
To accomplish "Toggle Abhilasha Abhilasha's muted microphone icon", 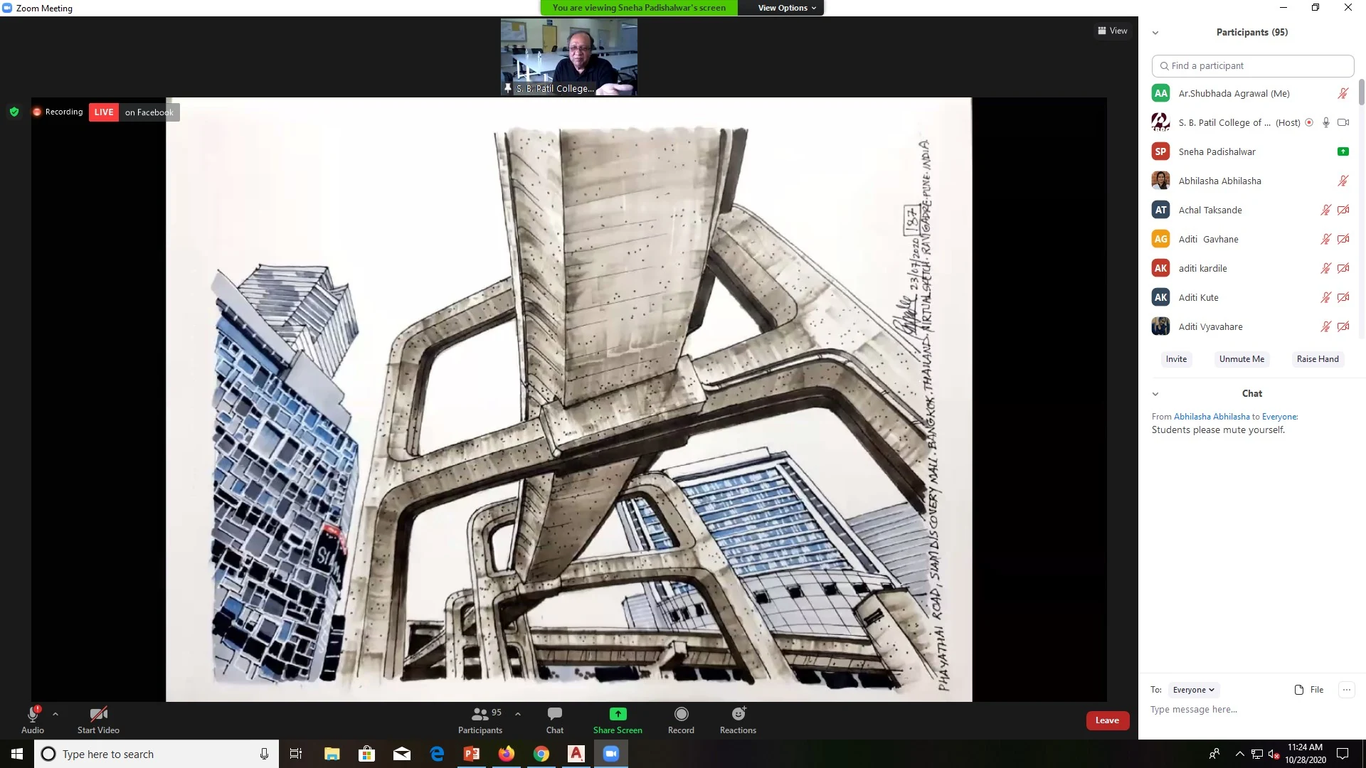I will [1343, 181].
